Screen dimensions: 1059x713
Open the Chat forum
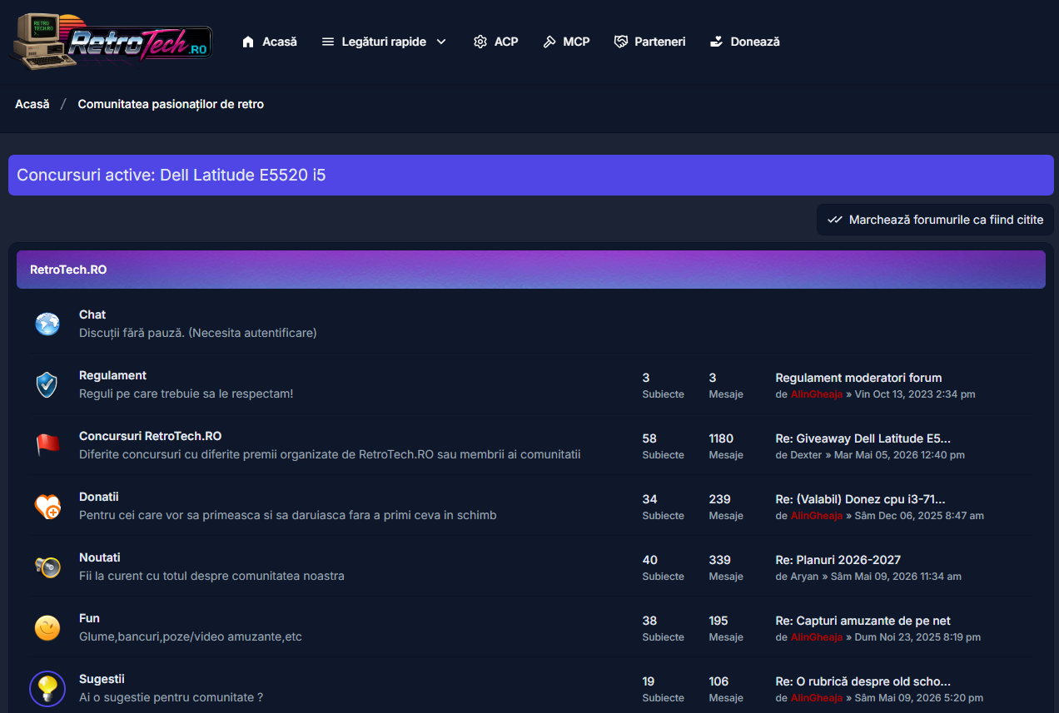92,314
